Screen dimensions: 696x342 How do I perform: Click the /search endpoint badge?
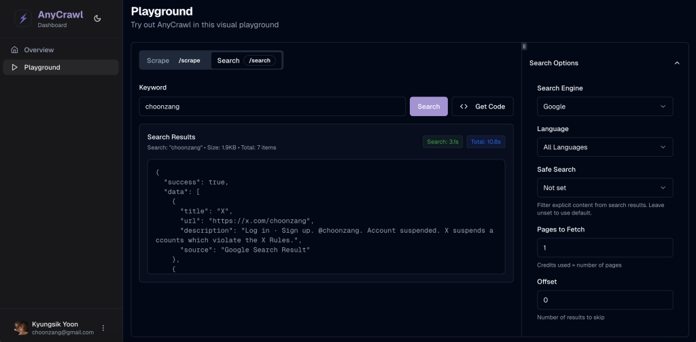[260, 60]
